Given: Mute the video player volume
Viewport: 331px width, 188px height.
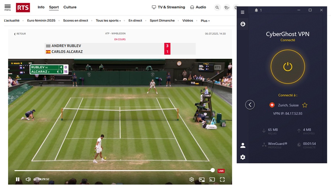Looking at the screenshot, I should [28, 179].
